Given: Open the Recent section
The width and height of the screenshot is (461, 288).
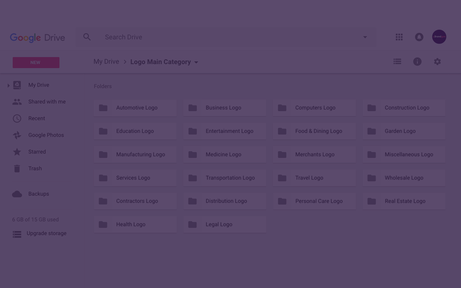Looking at the screenshot, I should [x=36, y=118].
